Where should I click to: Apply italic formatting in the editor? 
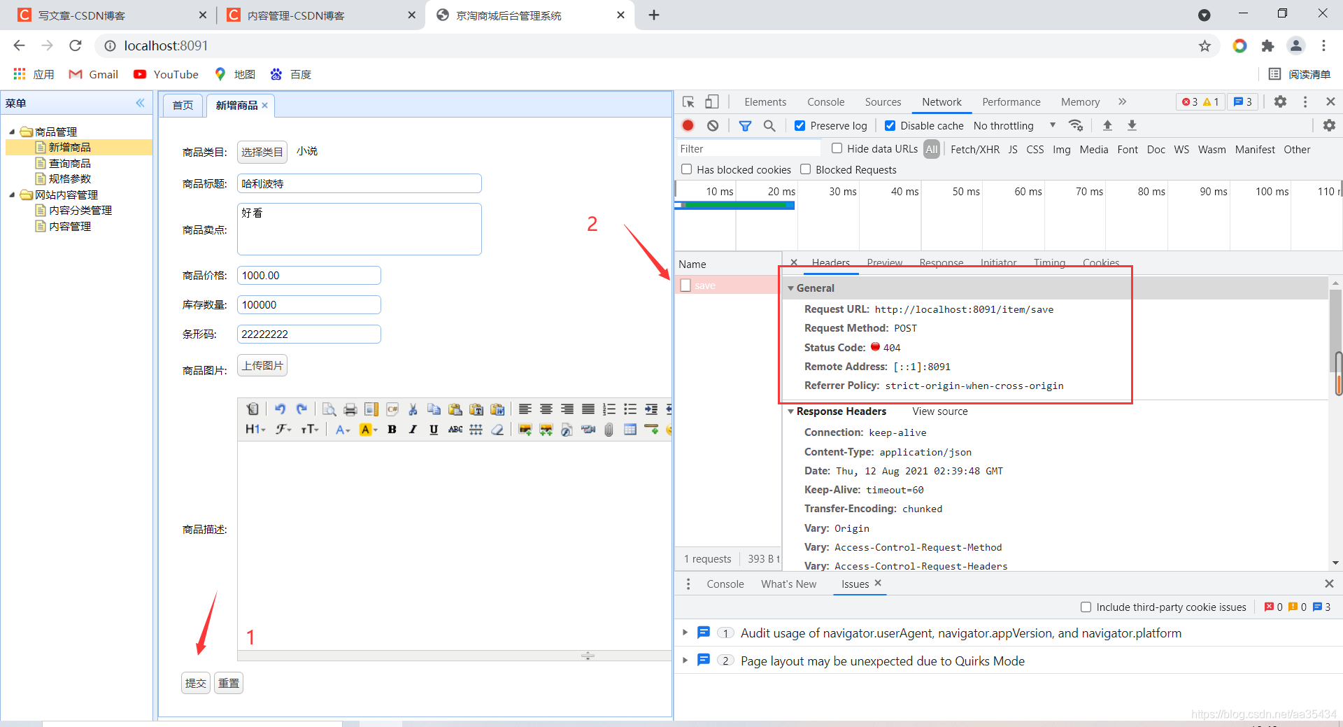[413, 430]
